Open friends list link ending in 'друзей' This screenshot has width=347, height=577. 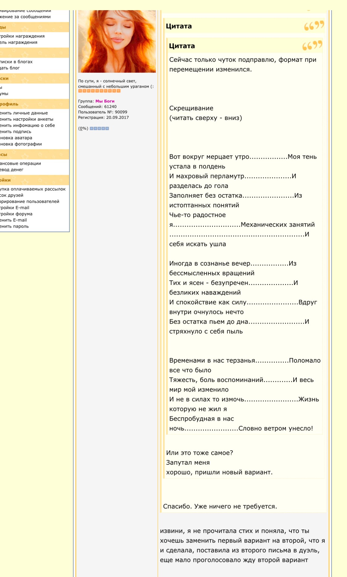pos(12,195)
